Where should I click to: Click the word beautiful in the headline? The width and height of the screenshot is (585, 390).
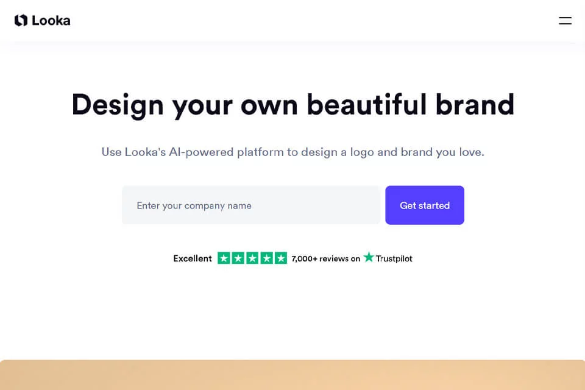coord(366,104)
